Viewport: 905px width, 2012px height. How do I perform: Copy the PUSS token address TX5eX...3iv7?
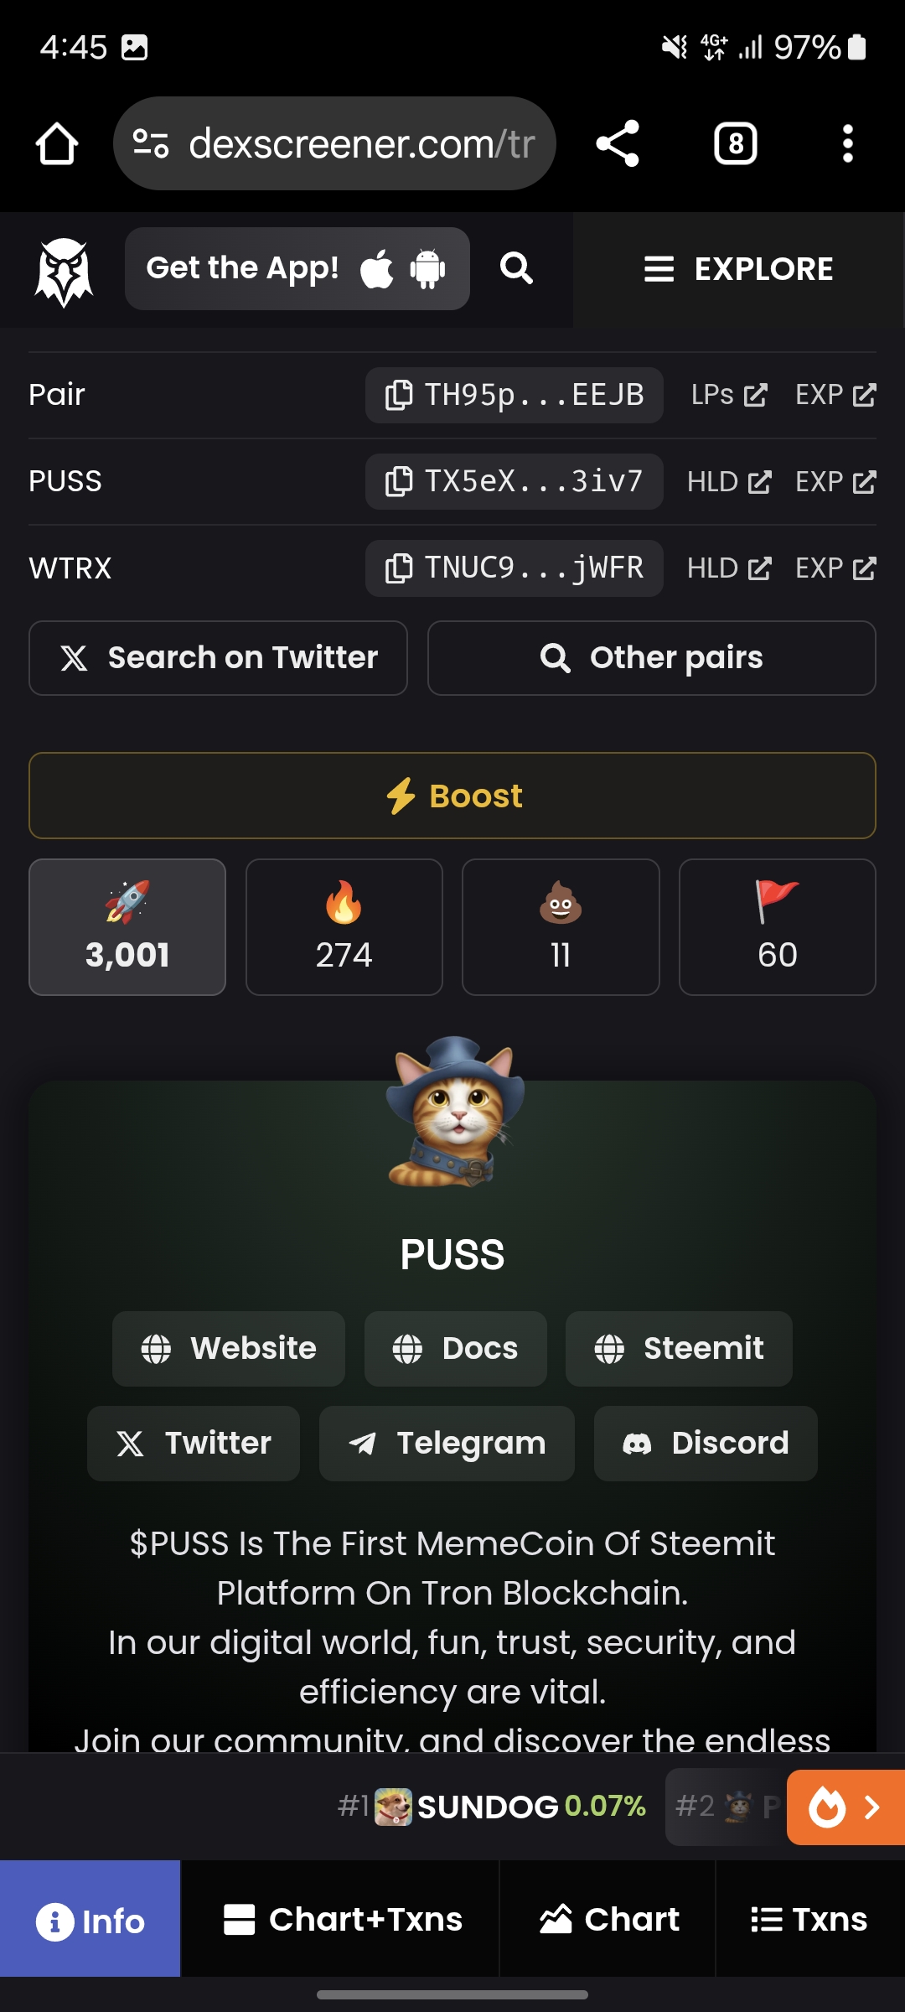click(515, 481)
